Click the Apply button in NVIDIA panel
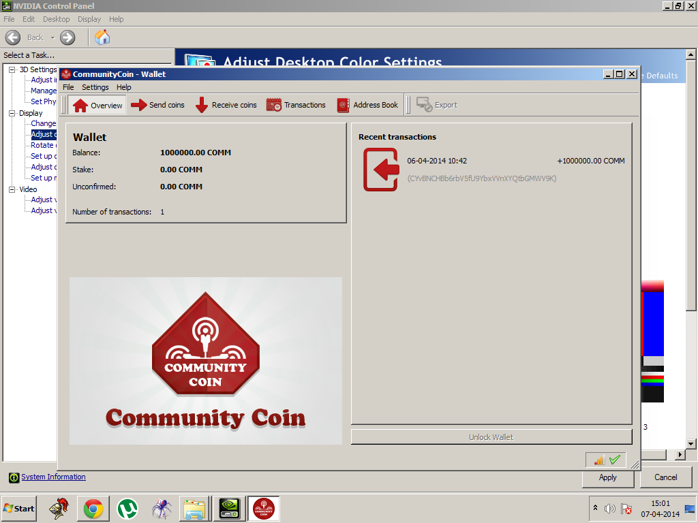This screenshot has width=698, height=523. [x=607, y=477]
